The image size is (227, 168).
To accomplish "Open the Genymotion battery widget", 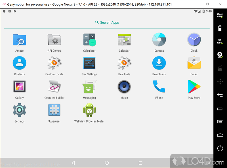I will pyautogui.click(x=220, y=28).
